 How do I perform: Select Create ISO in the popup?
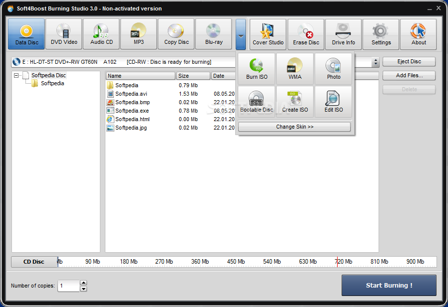pyautogui.click(x=295, y=102)
